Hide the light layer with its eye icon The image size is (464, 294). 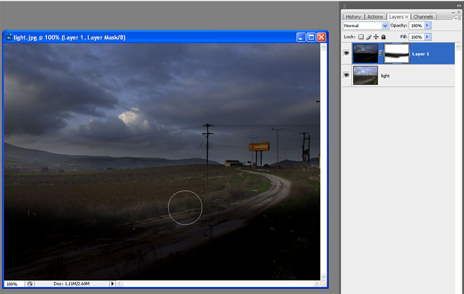pos(346,75)
